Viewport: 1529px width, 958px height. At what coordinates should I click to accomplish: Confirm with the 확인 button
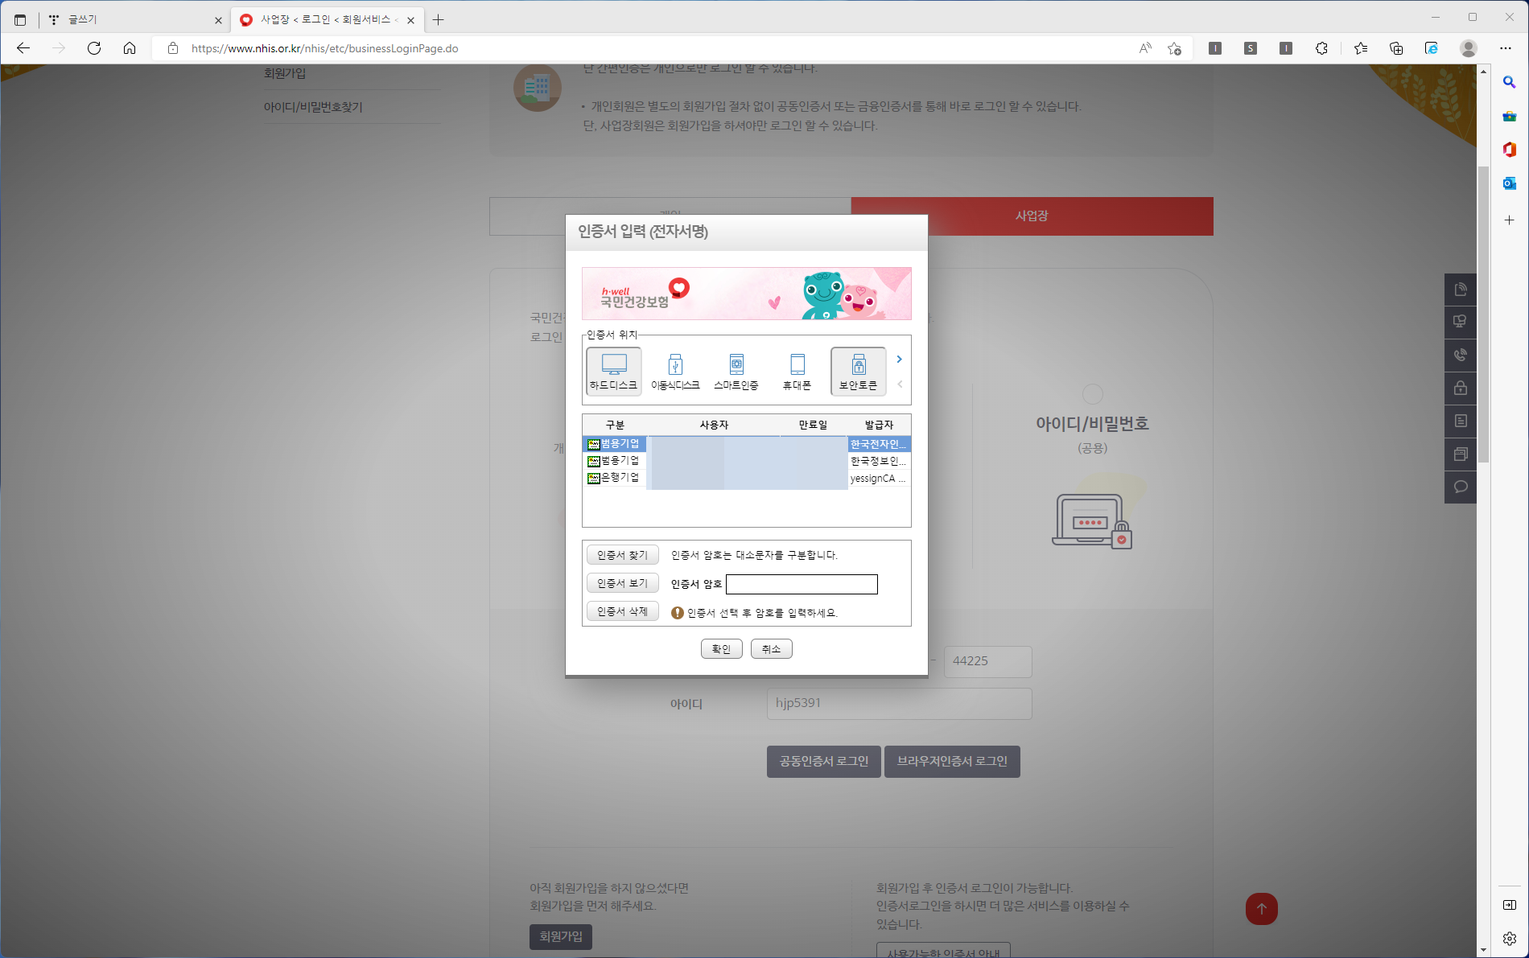pyautogui.click(x=722, y=649)
